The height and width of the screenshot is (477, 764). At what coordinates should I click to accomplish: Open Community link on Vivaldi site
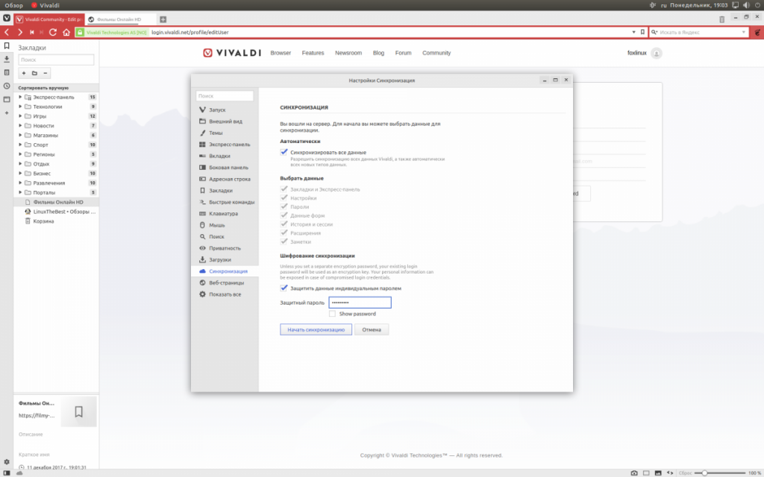[x=436, y=53]
